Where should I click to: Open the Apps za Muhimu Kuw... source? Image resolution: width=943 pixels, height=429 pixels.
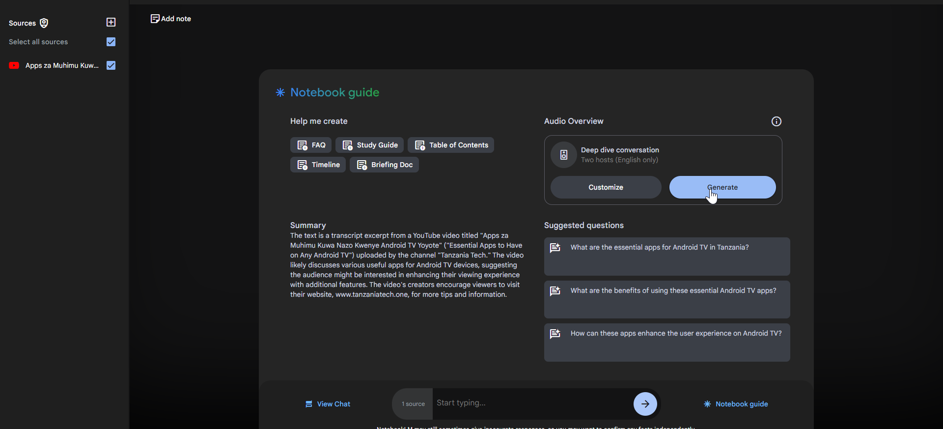[62, 65]
